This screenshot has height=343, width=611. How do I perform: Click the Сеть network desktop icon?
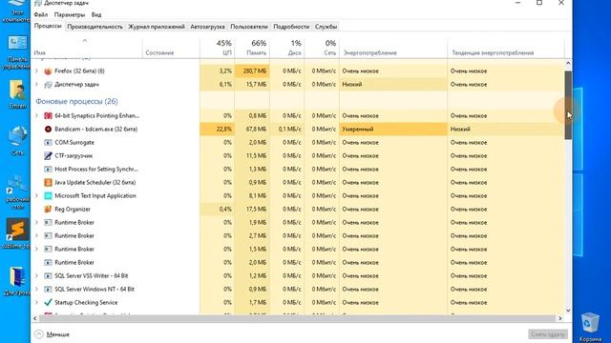click(x=17, y=141)
